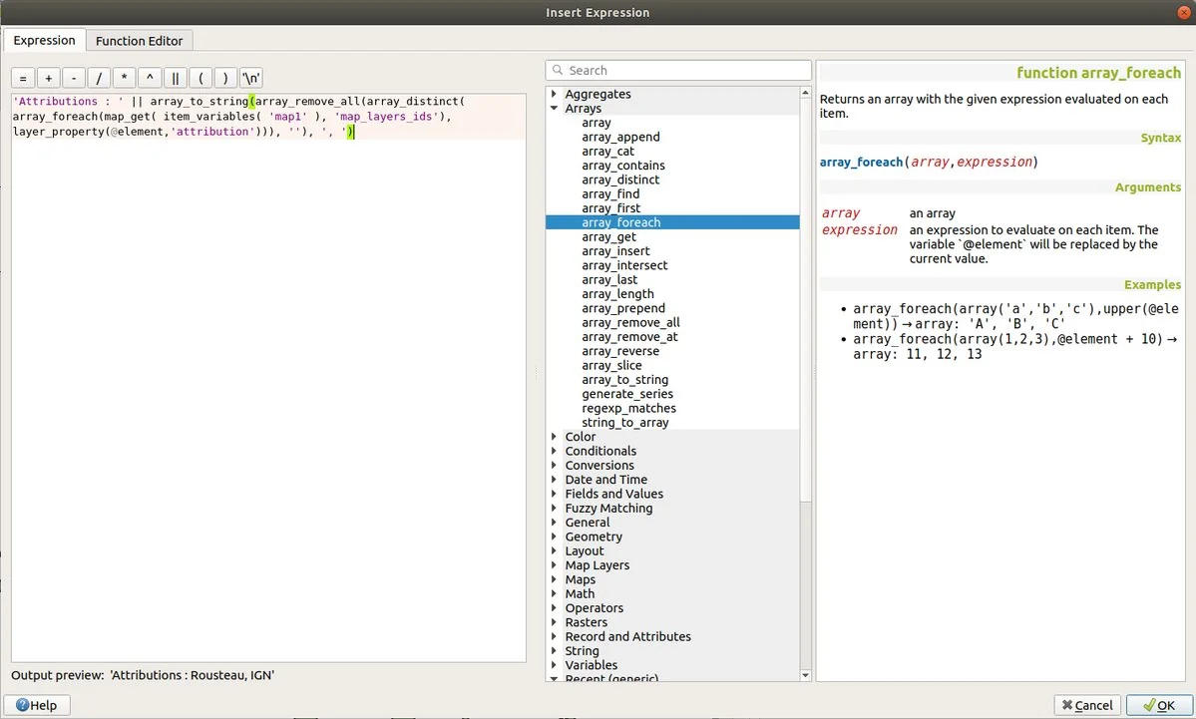The height and width of the screenshot is (719, 1196).
Task: Select array_to_string in the function list
Action: [624, 380]
